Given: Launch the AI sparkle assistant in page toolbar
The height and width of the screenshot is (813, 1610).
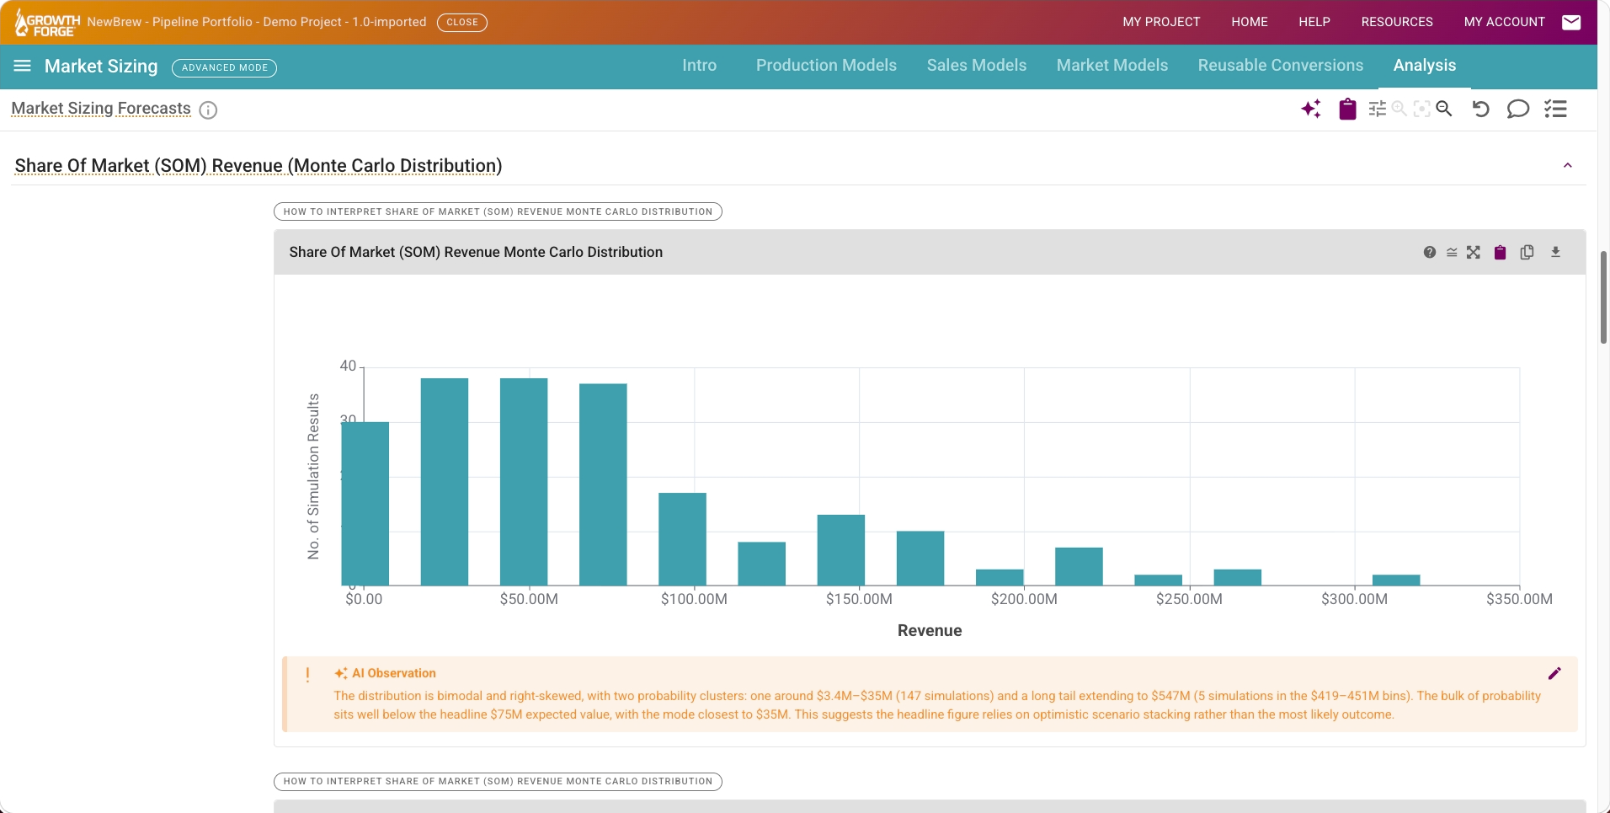Looking at the screenshot, I should pyautogui.click(x=1311, y=109).
